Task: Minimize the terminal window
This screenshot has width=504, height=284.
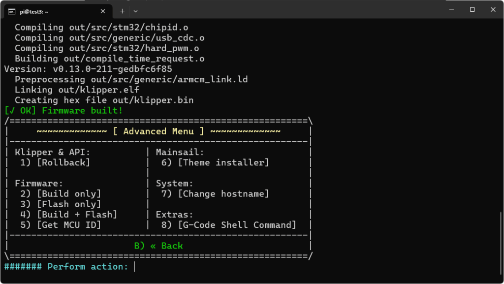Action: [x=449, y=10]
